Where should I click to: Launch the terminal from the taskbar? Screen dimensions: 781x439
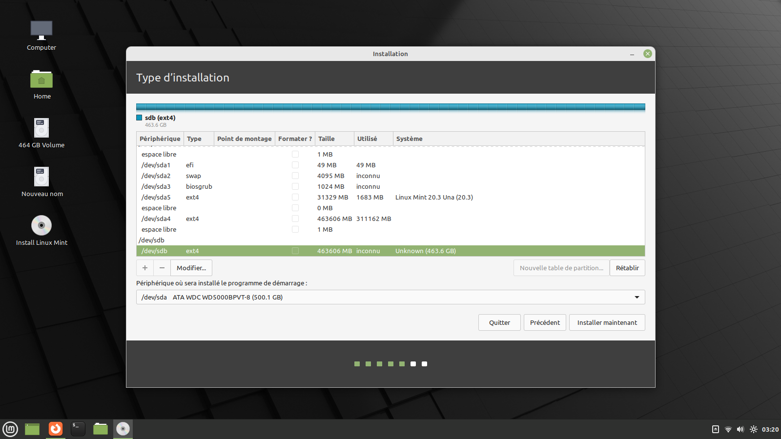click(78, 429)
